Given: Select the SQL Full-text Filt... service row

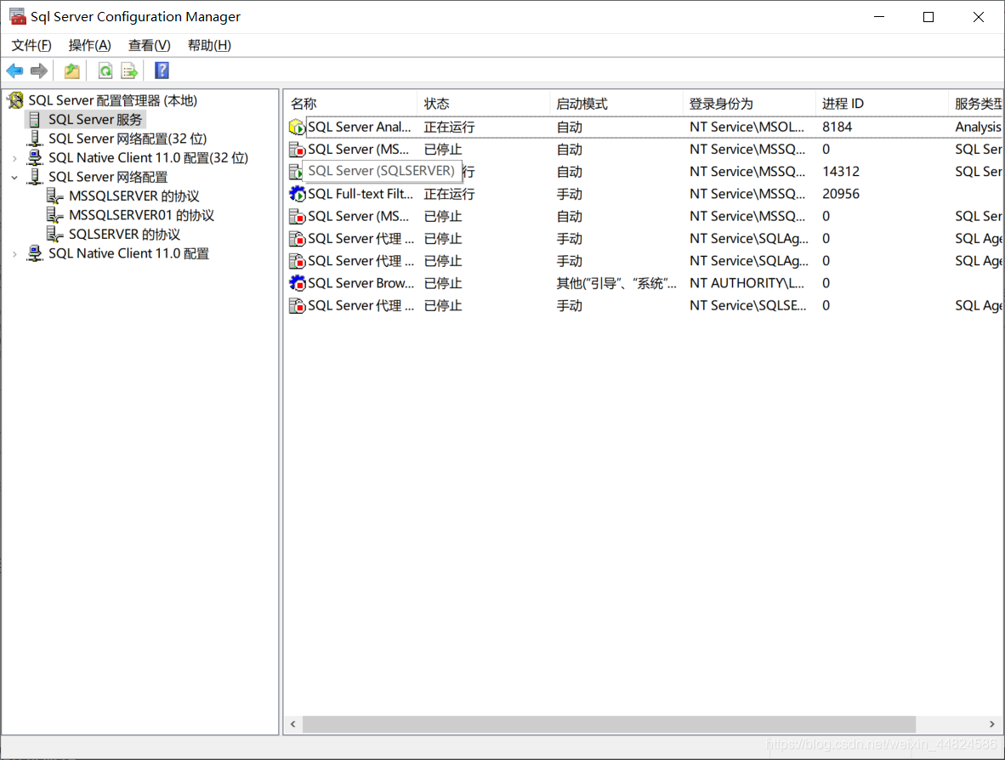Looking at the screenshot, I should (x=644, y=194).
